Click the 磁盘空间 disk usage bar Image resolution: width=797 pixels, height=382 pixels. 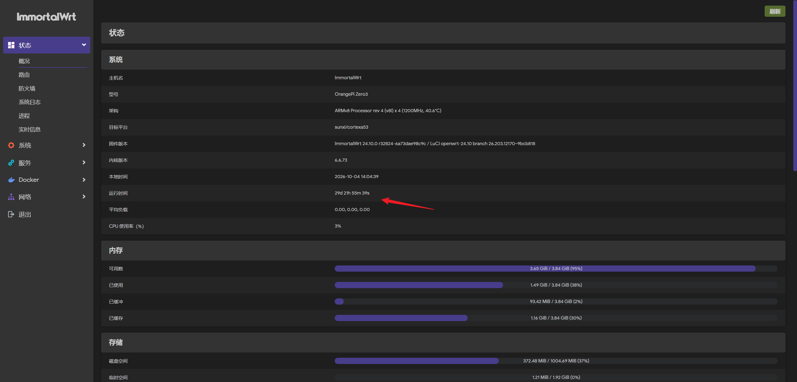coord(556,361)
